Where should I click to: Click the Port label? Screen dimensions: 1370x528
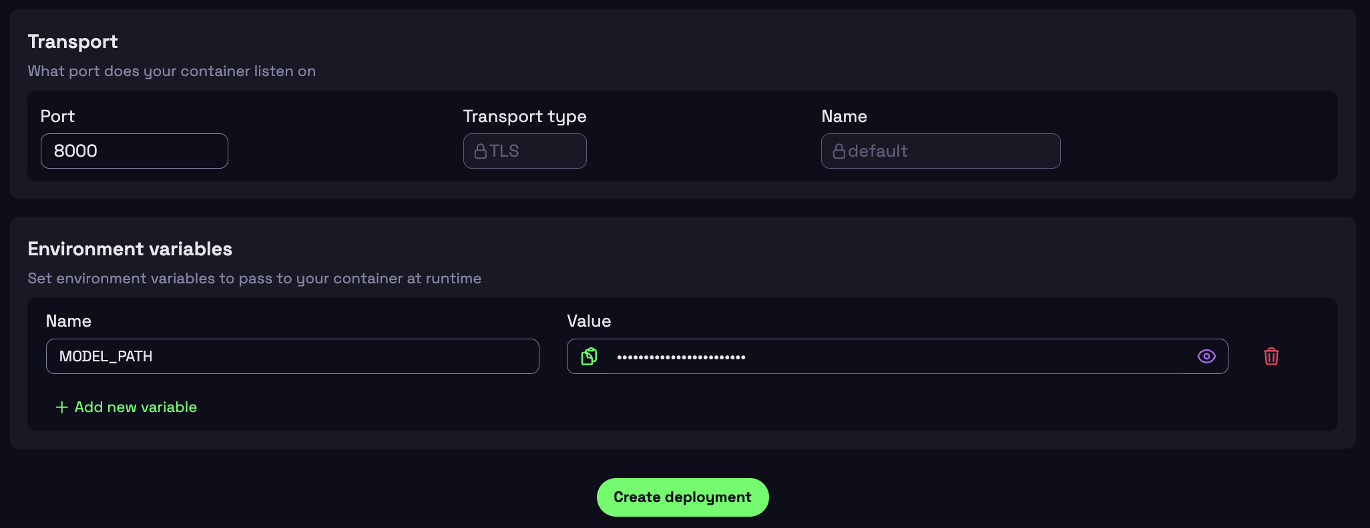point(57,117)
